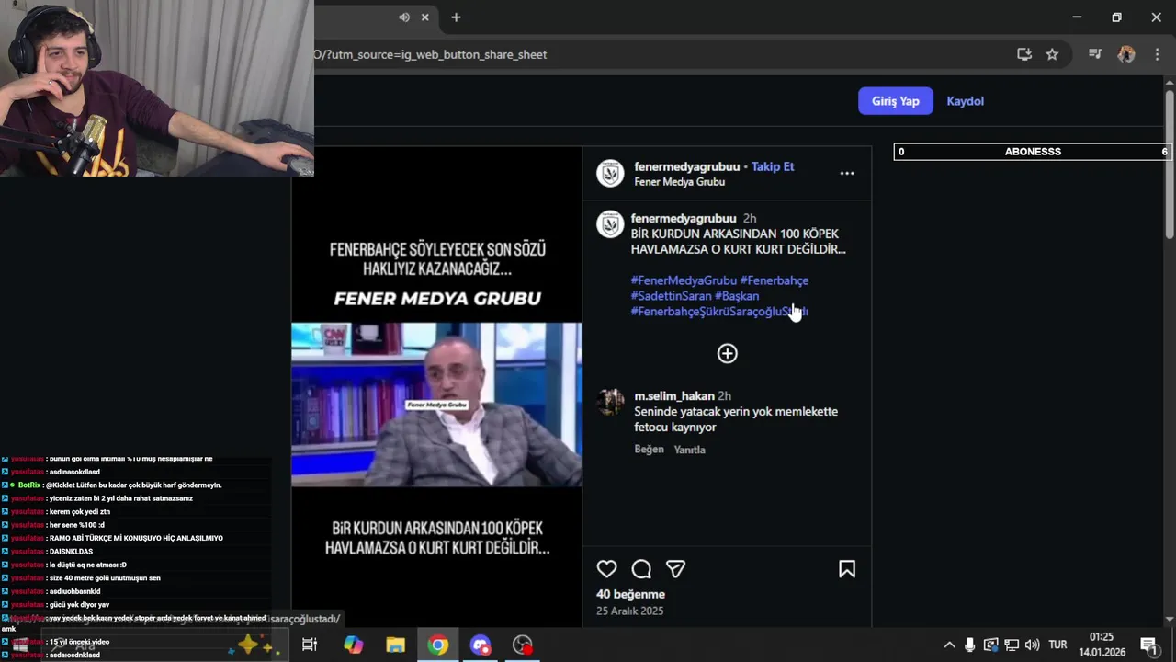1176x662 pixels.
Task: Click fenermedyagrubuu username in post header
Action: [686, 166]
